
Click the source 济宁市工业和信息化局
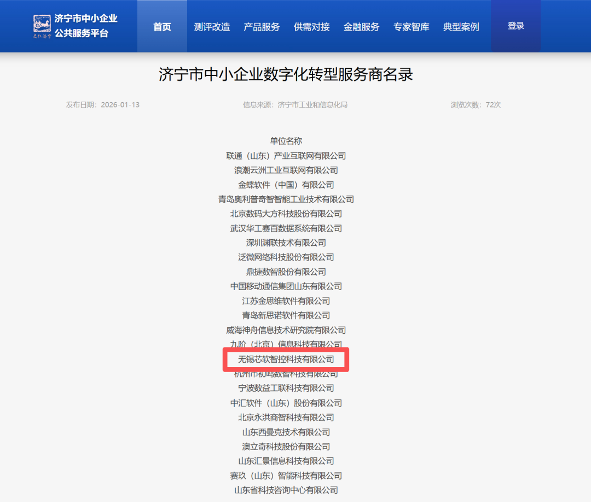312,105
